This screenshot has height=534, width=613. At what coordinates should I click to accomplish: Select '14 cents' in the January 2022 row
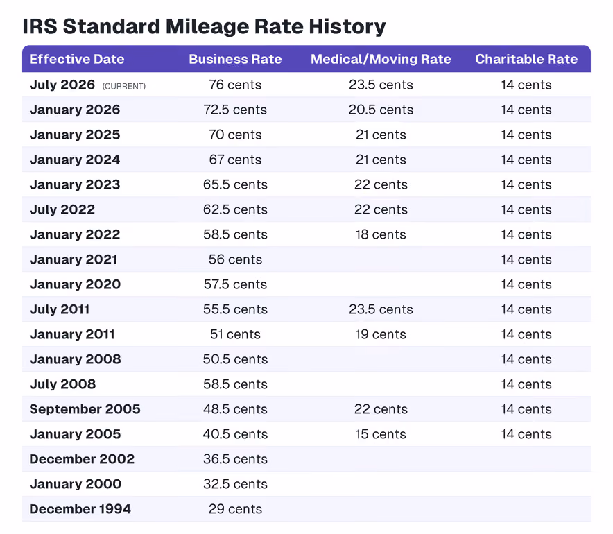pos(526,234)
